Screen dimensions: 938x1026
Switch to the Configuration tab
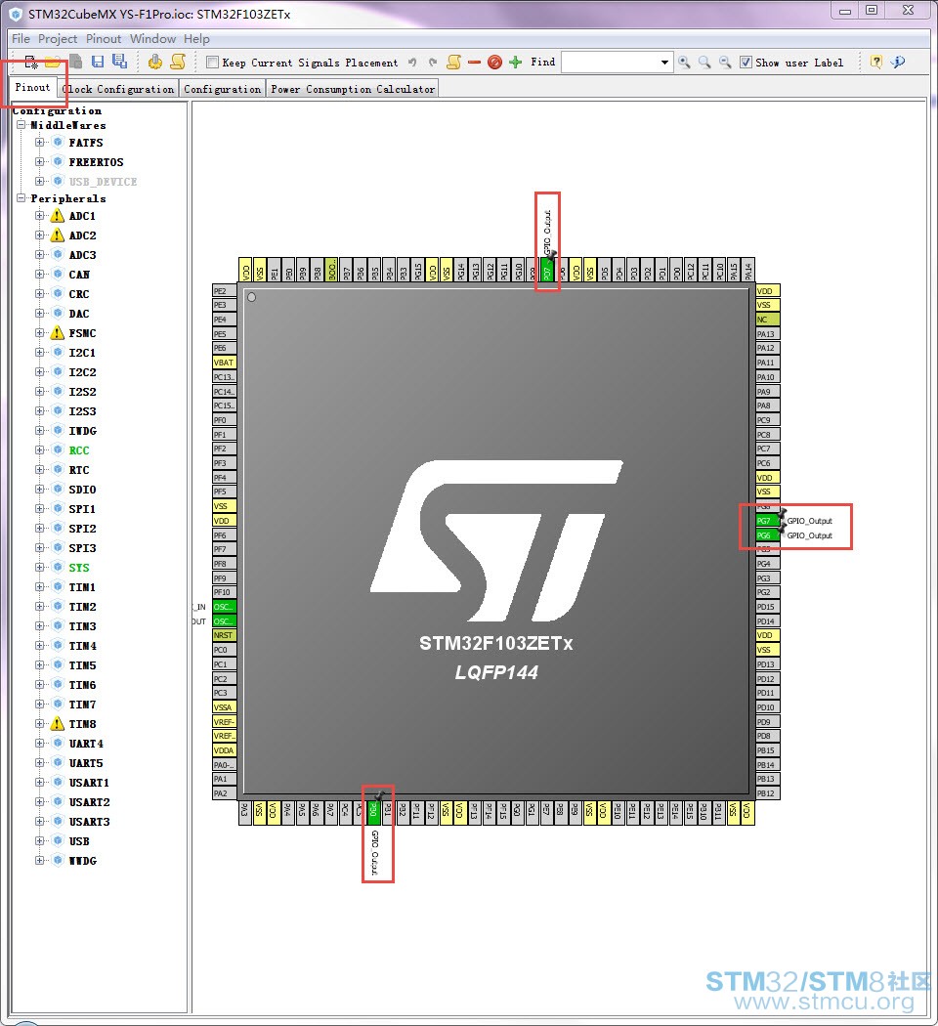click(x=223, y=89)
